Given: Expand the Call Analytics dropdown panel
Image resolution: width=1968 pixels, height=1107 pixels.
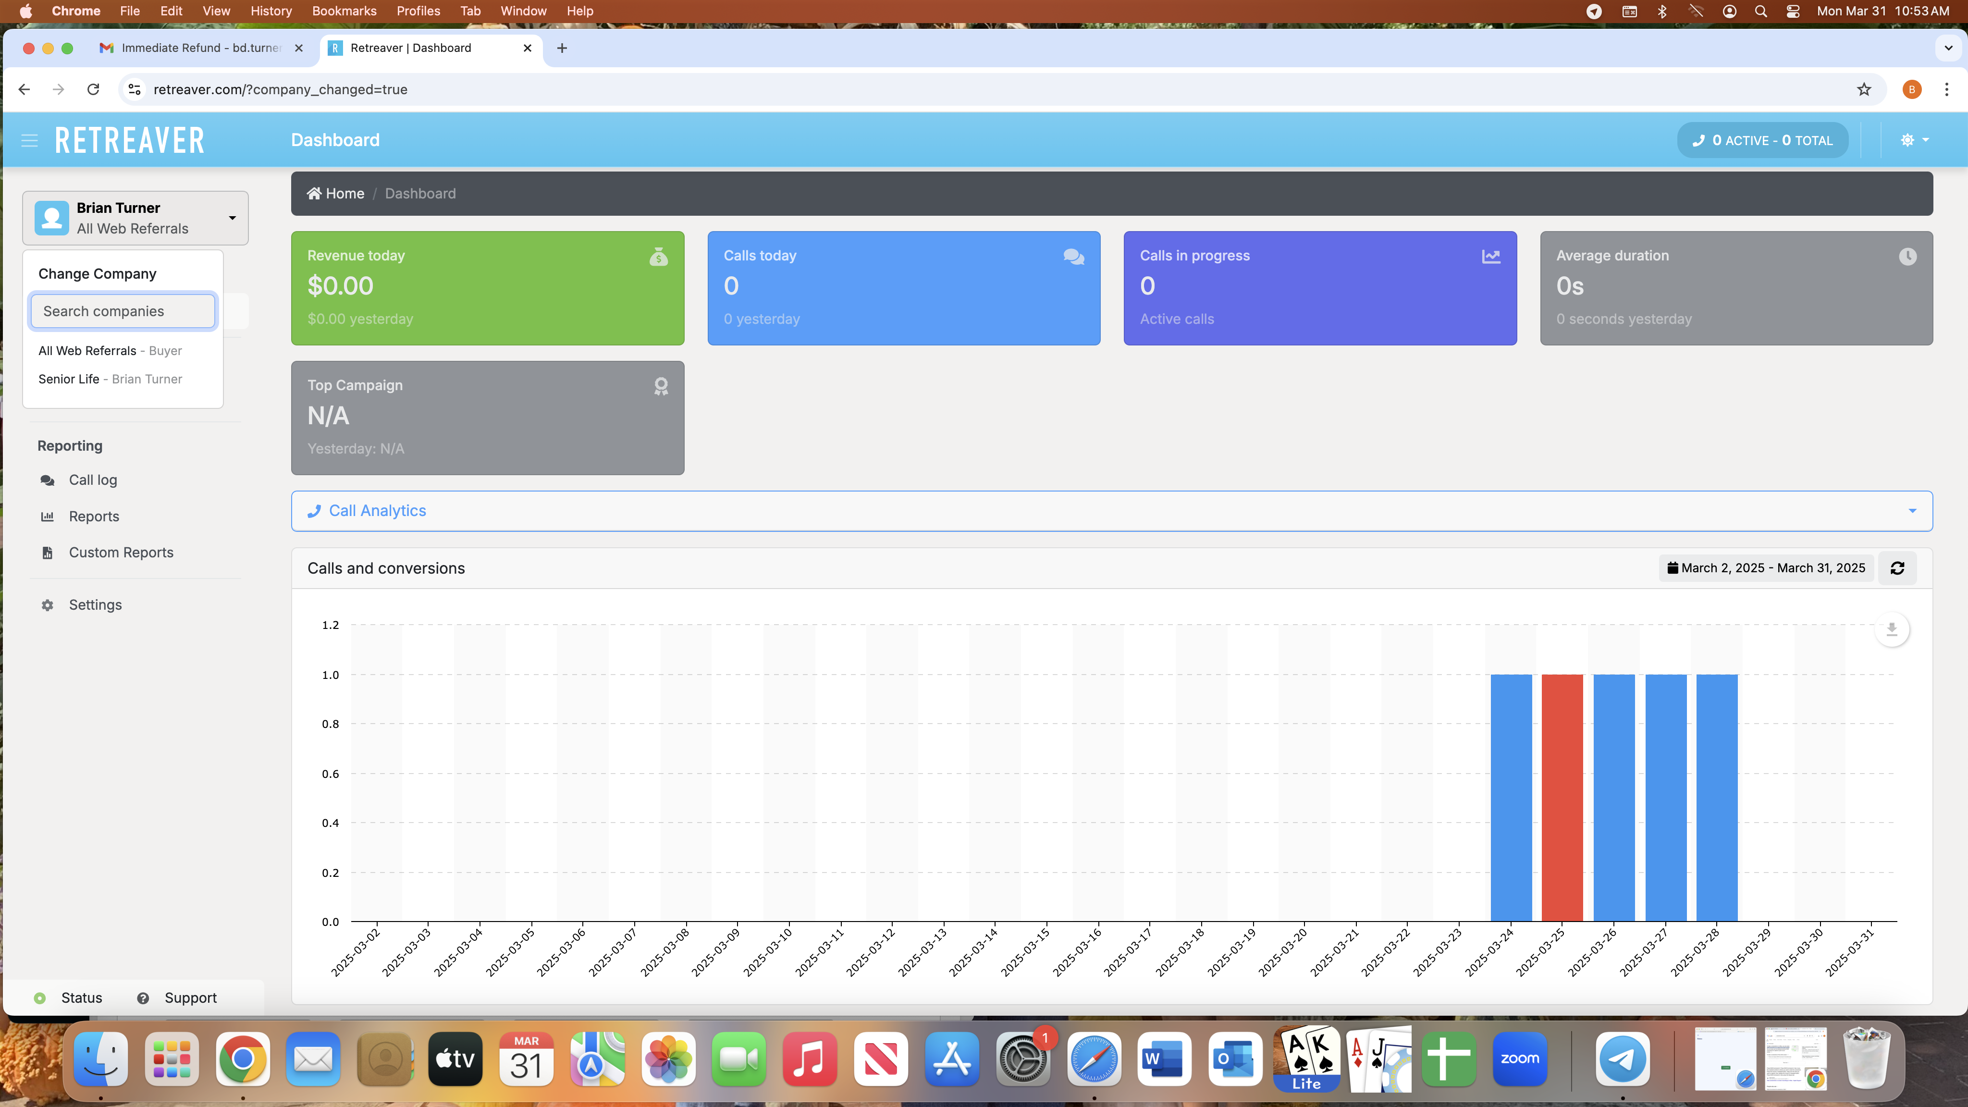Looking at the screenshot, I should [x=1112, y=510].
